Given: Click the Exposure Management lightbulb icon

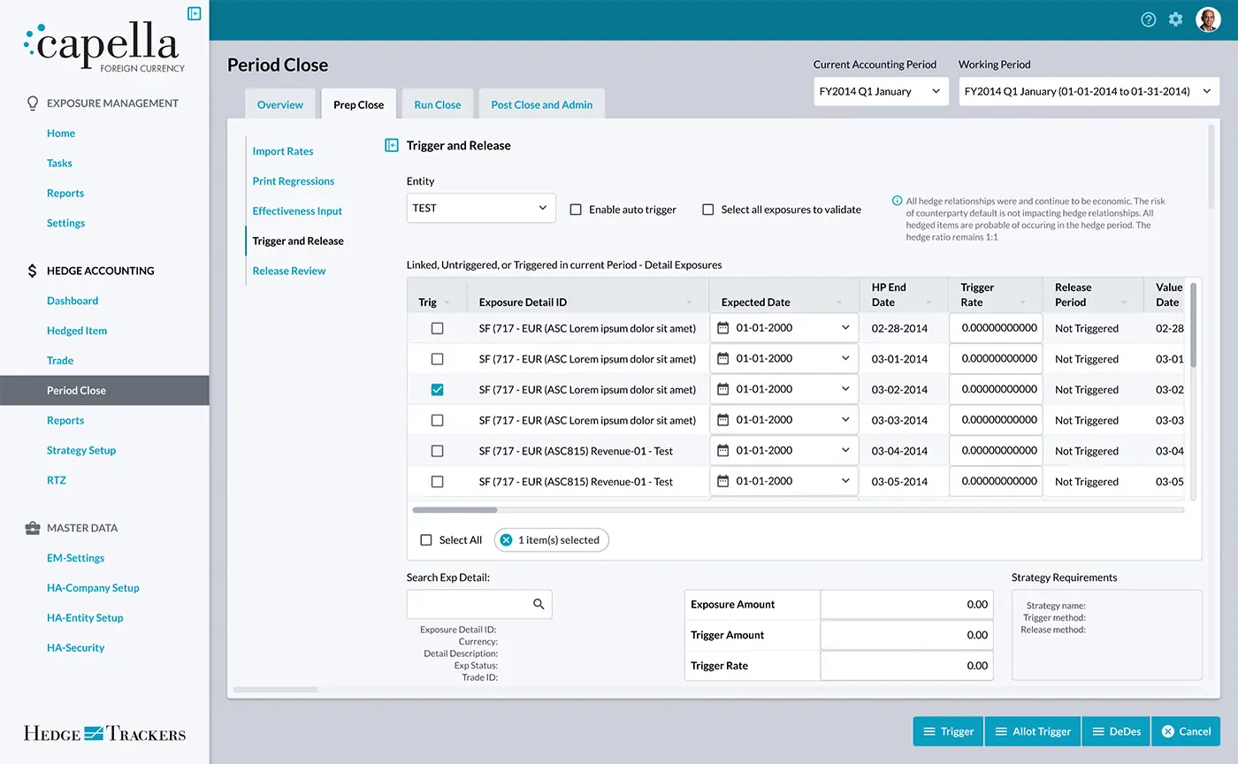Looking at the screenshot, I should pyautogui.click(x=33, y=103).
